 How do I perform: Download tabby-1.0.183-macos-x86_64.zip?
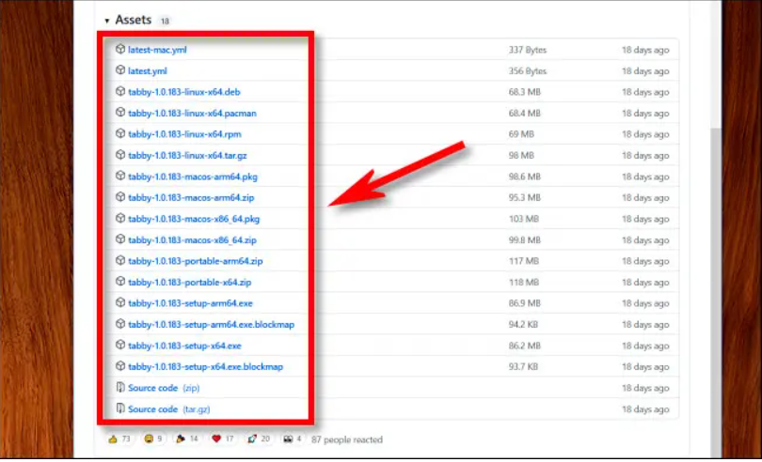click(x=192, y=239)
